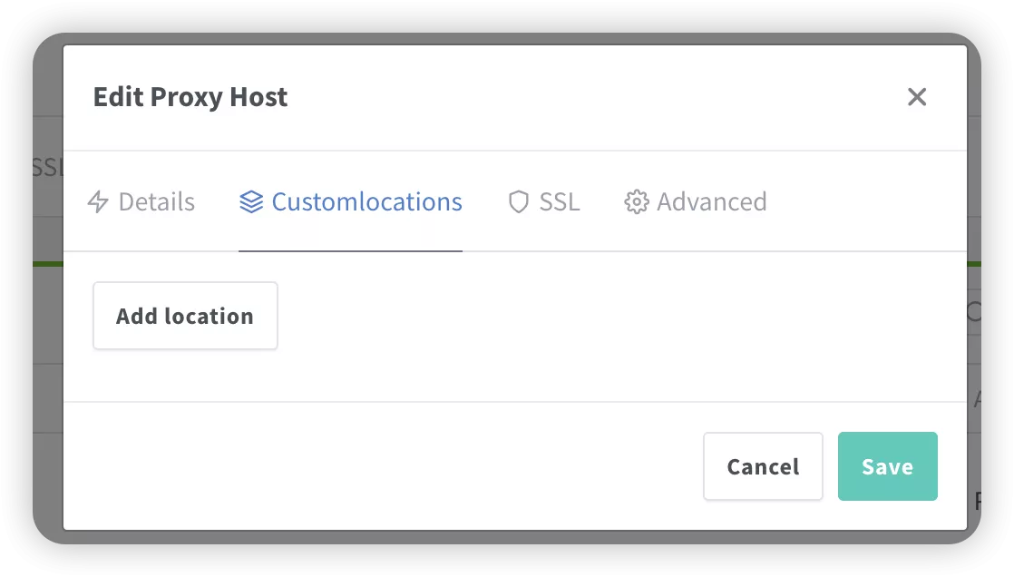Save the proxy host changes
1014x577 pixels.
(x=887, y=466)
